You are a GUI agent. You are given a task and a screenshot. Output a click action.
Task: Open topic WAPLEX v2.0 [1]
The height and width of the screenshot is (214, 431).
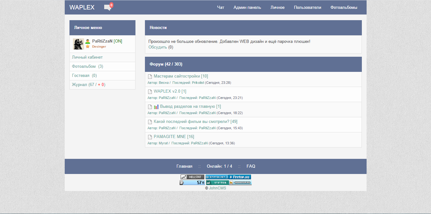[x=170, y=91]
